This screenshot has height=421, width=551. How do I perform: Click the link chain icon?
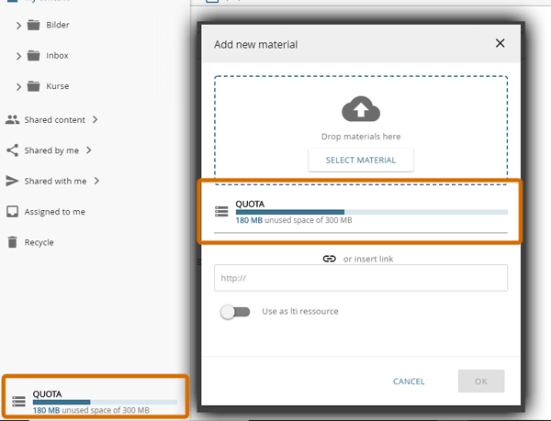[x=330, y=259]
